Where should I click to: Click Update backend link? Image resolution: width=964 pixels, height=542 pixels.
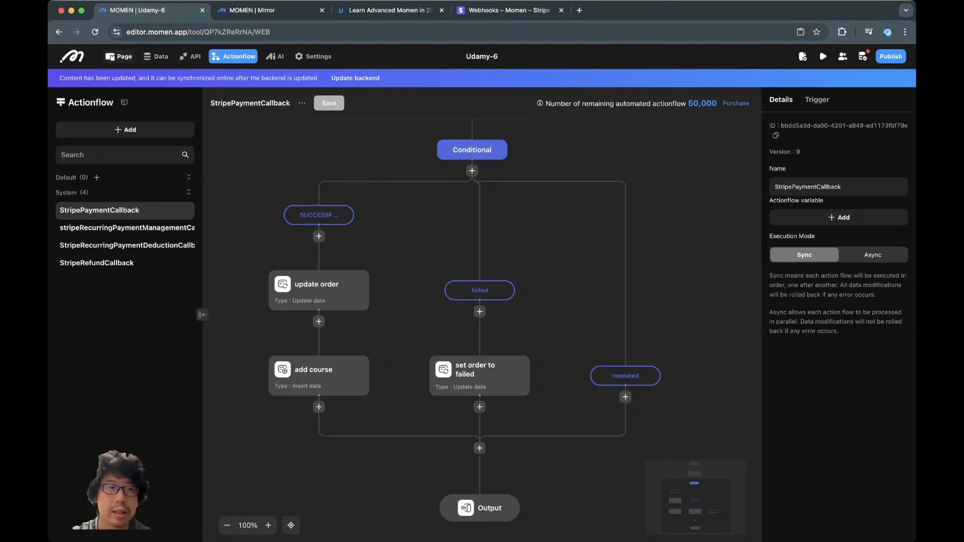(x=355, y=78)
